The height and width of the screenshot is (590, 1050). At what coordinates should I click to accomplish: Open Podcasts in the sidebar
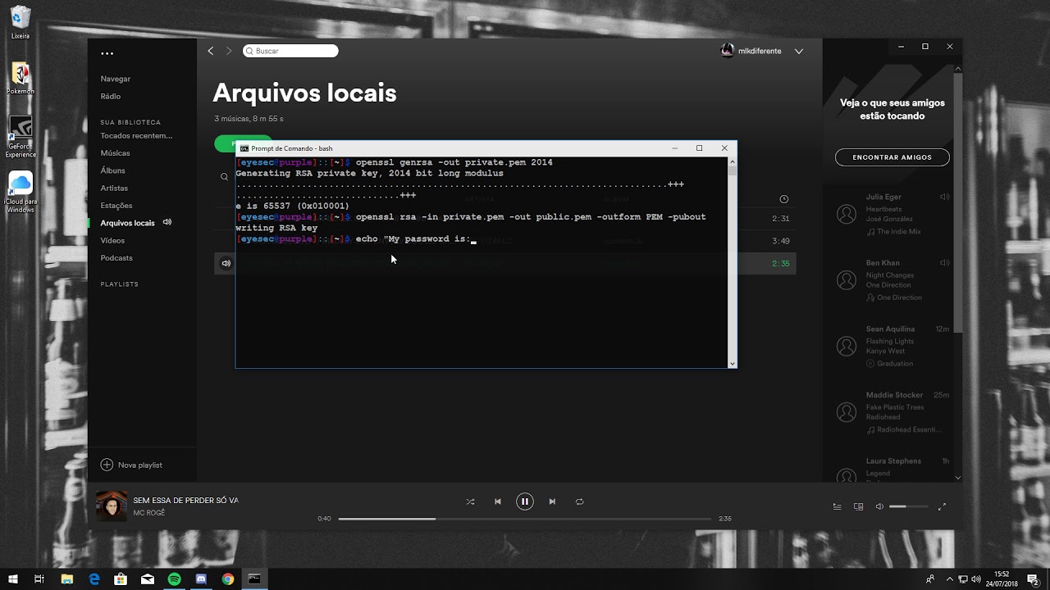[x=116, y=258]
